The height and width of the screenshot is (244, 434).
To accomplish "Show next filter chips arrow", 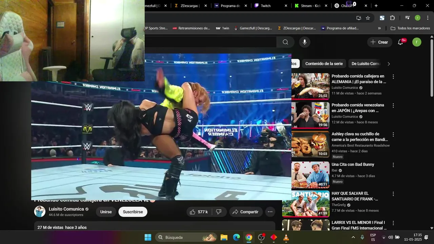I will click(x=389, y=64).
